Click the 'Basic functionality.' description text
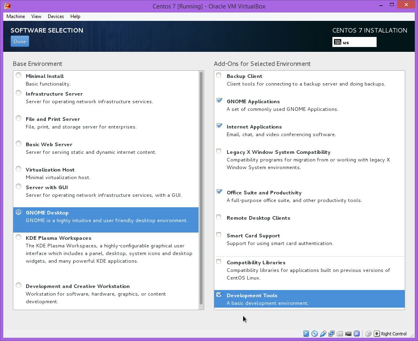 click(48, 84)
